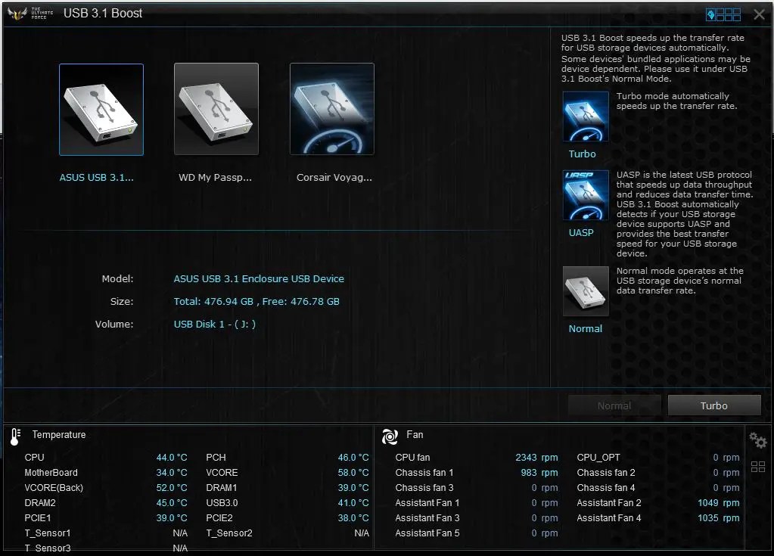774x556 pixels.
Task: Select the Corsair Voyager drive icon
Action: (x=332, y=109)
